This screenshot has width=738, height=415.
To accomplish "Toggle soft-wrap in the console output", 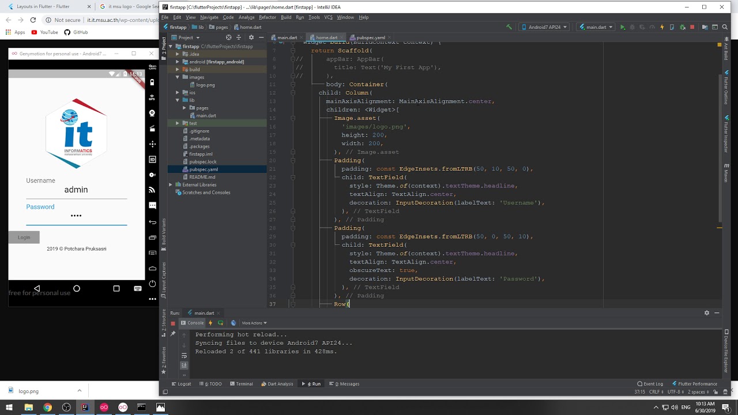I will [x=184, y=356].
